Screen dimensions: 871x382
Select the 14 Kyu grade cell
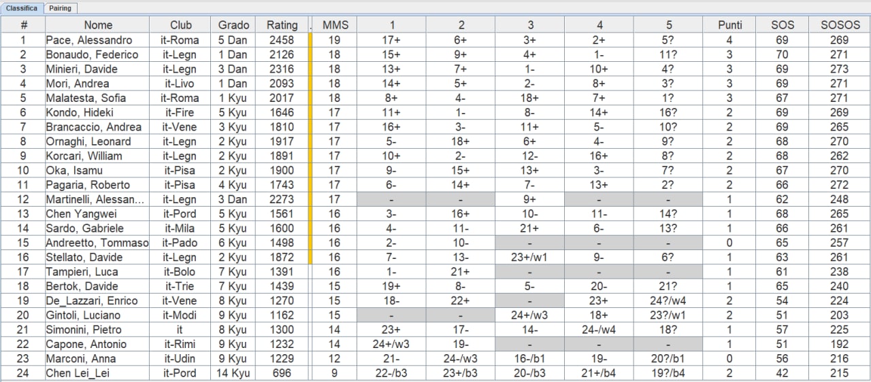click(x=233, y=372)
